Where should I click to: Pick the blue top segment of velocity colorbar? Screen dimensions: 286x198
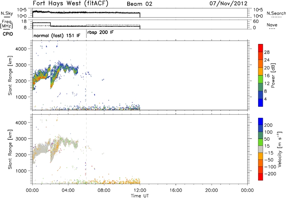261,122
